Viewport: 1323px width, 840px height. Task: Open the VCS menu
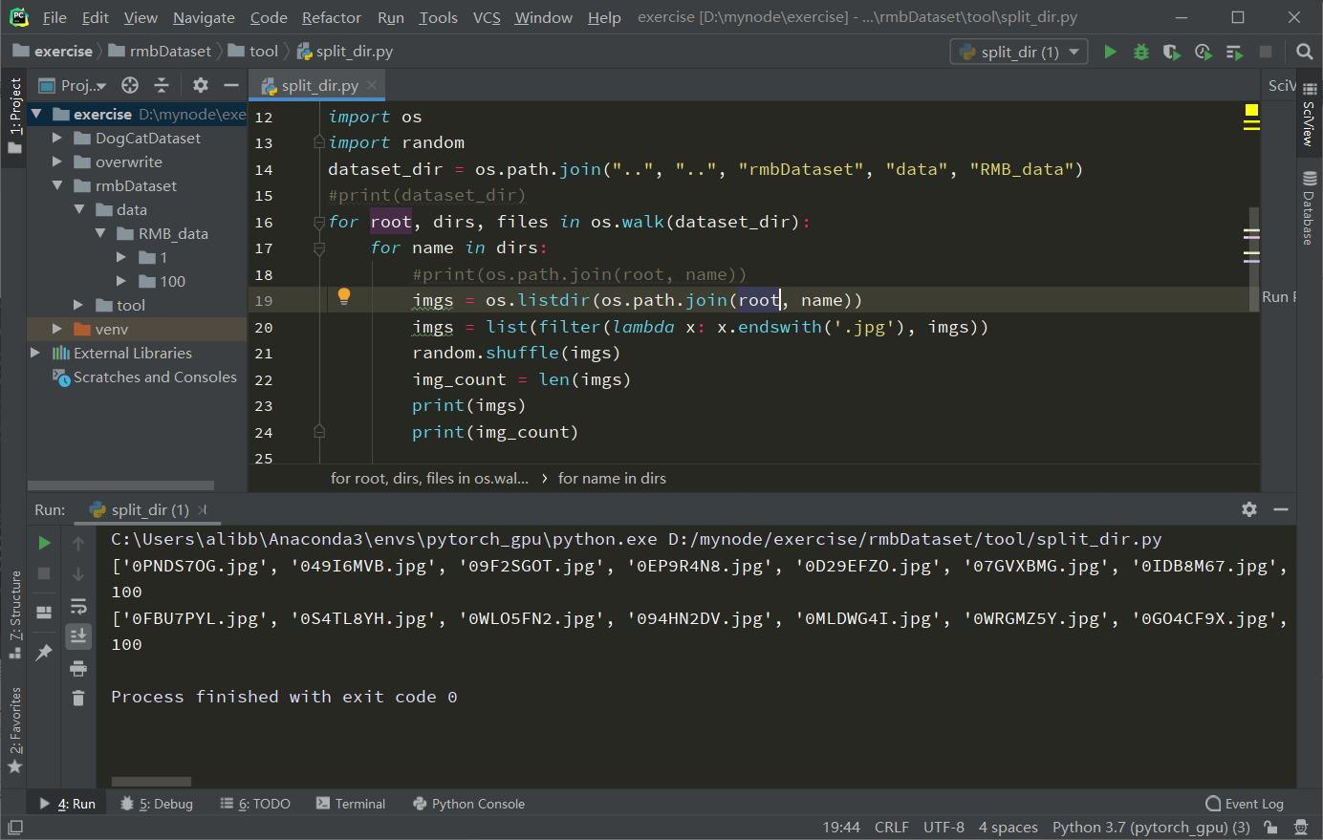[487, 17]
